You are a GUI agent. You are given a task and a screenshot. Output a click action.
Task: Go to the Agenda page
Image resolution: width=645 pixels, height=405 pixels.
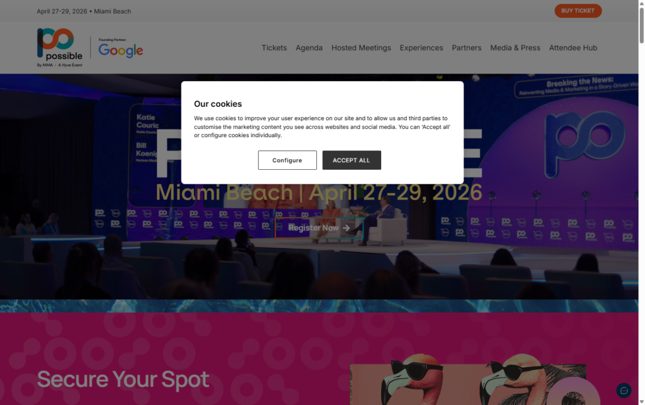[x=309, y=48]
